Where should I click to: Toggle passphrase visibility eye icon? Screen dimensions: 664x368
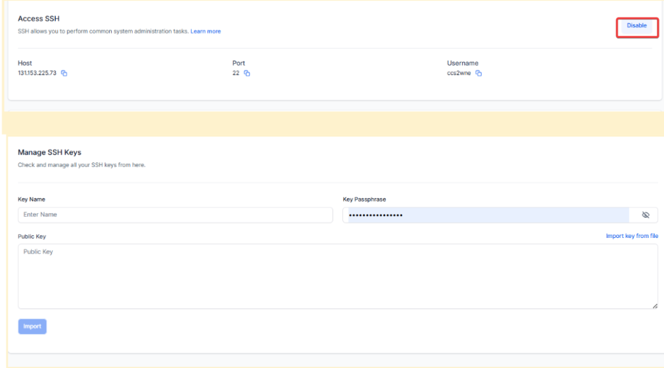[x=645, y=215]
